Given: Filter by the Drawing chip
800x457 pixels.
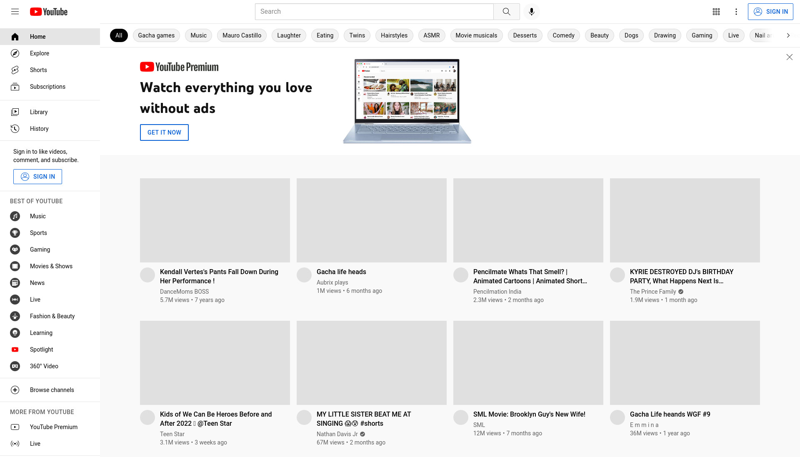Looking at the screenshot, I should [x=665, y=35].
